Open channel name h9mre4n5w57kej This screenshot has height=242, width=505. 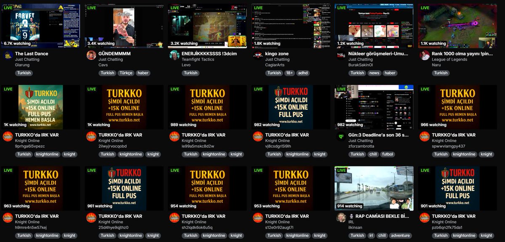(31, 227)
